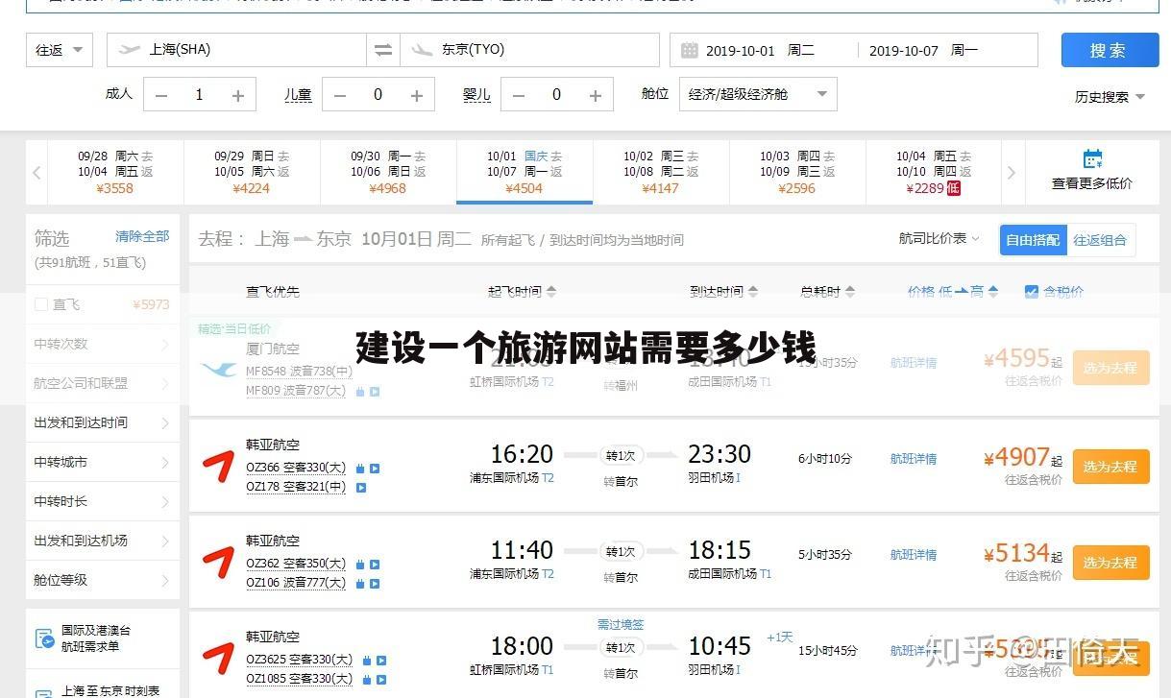Screen dimensions: 1171x698
Task: Click the landing plane icon in Tokyo field
Action: coord(421,50)
